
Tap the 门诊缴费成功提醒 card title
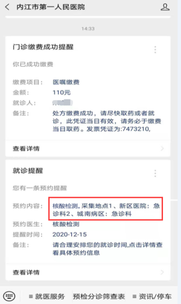(43, 47)
